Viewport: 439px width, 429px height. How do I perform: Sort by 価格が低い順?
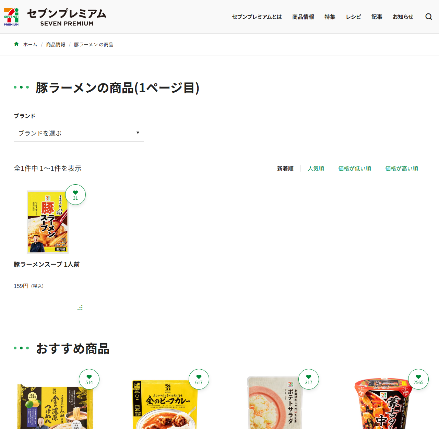[355, 169]
